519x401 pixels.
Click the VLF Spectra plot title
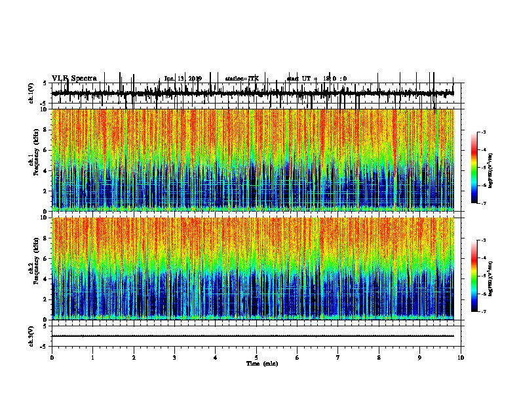click(x=75, y=78)
